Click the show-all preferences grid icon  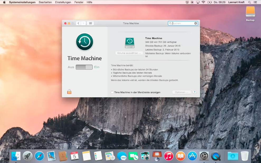click(90, 23)
